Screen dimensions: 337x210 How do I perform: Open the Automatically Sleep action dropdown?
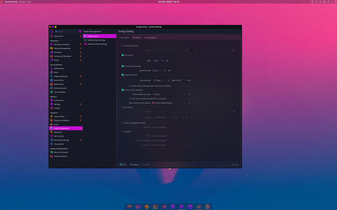[x=161, y=80]
